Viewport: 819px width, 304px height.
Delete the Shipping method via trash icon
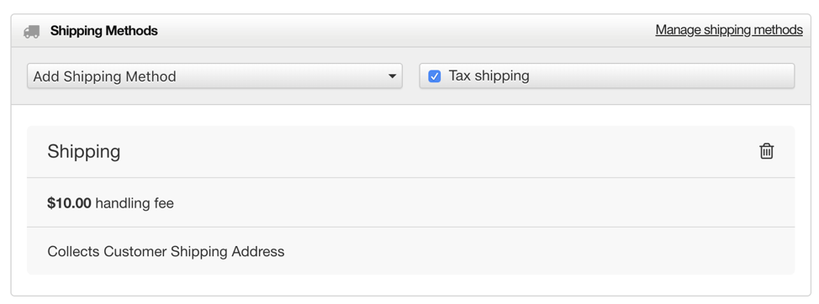[x=766, y=151]
